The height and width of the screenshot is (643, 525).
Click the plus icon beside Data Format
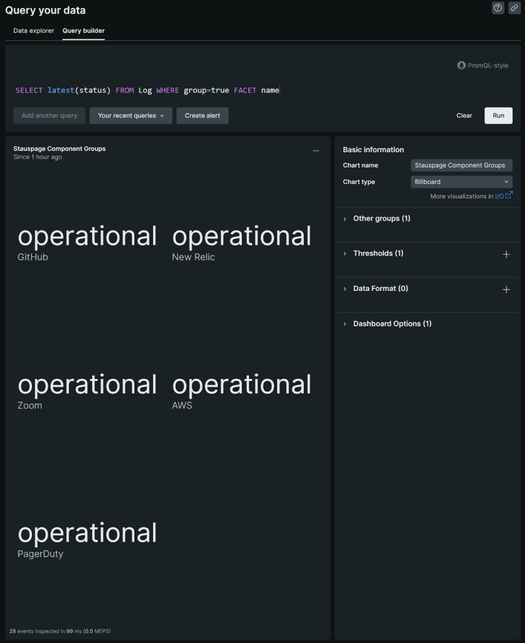pos(506,289)
